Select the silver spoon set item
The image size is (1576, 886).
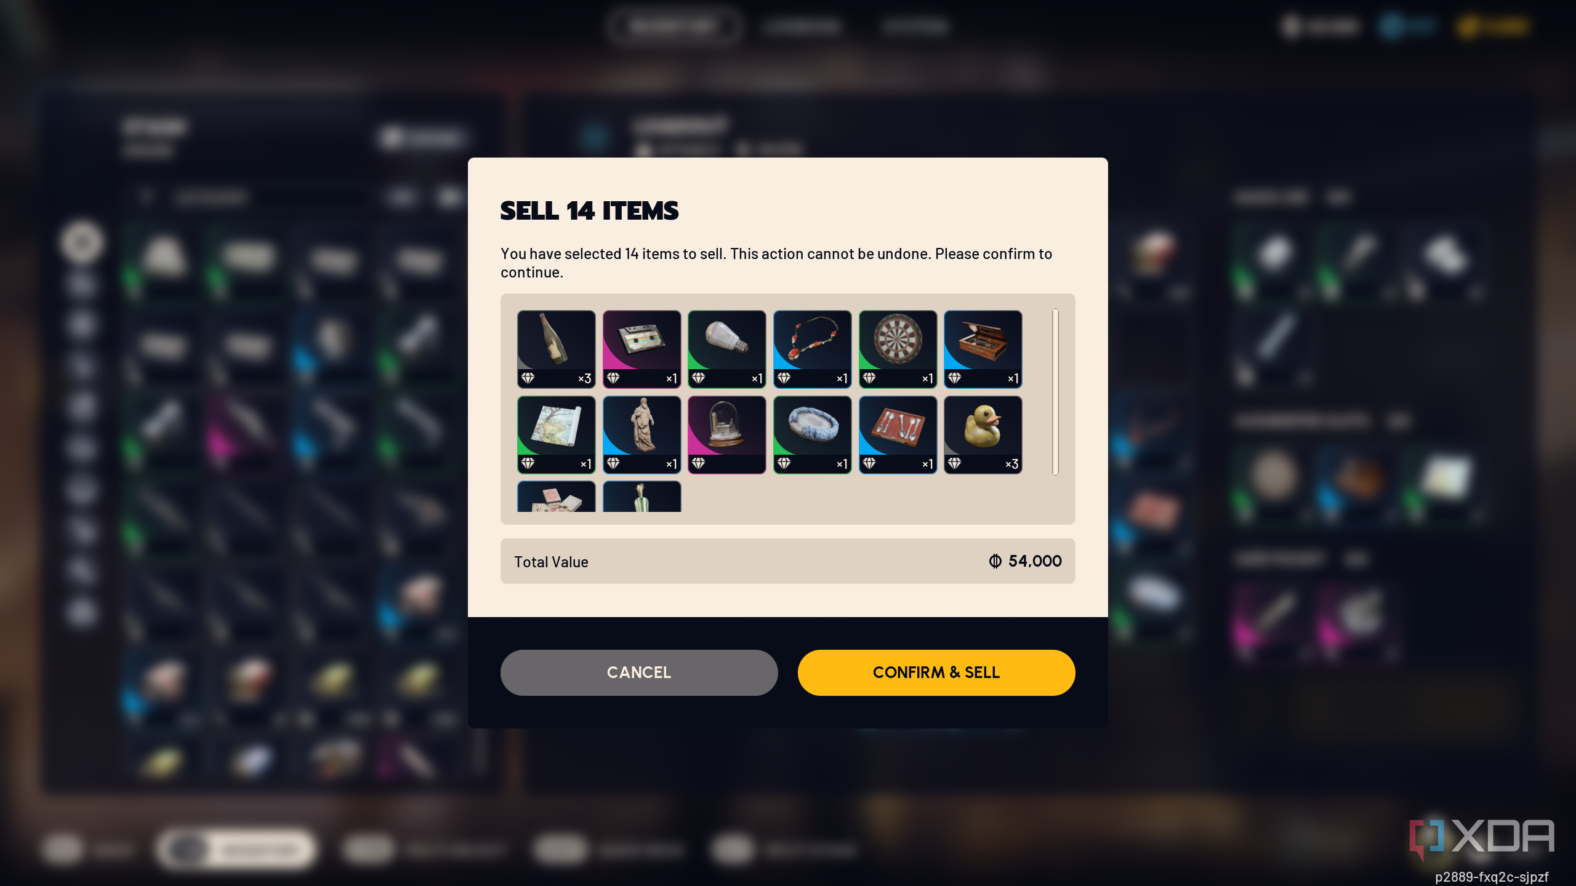(x=898, y=434)
